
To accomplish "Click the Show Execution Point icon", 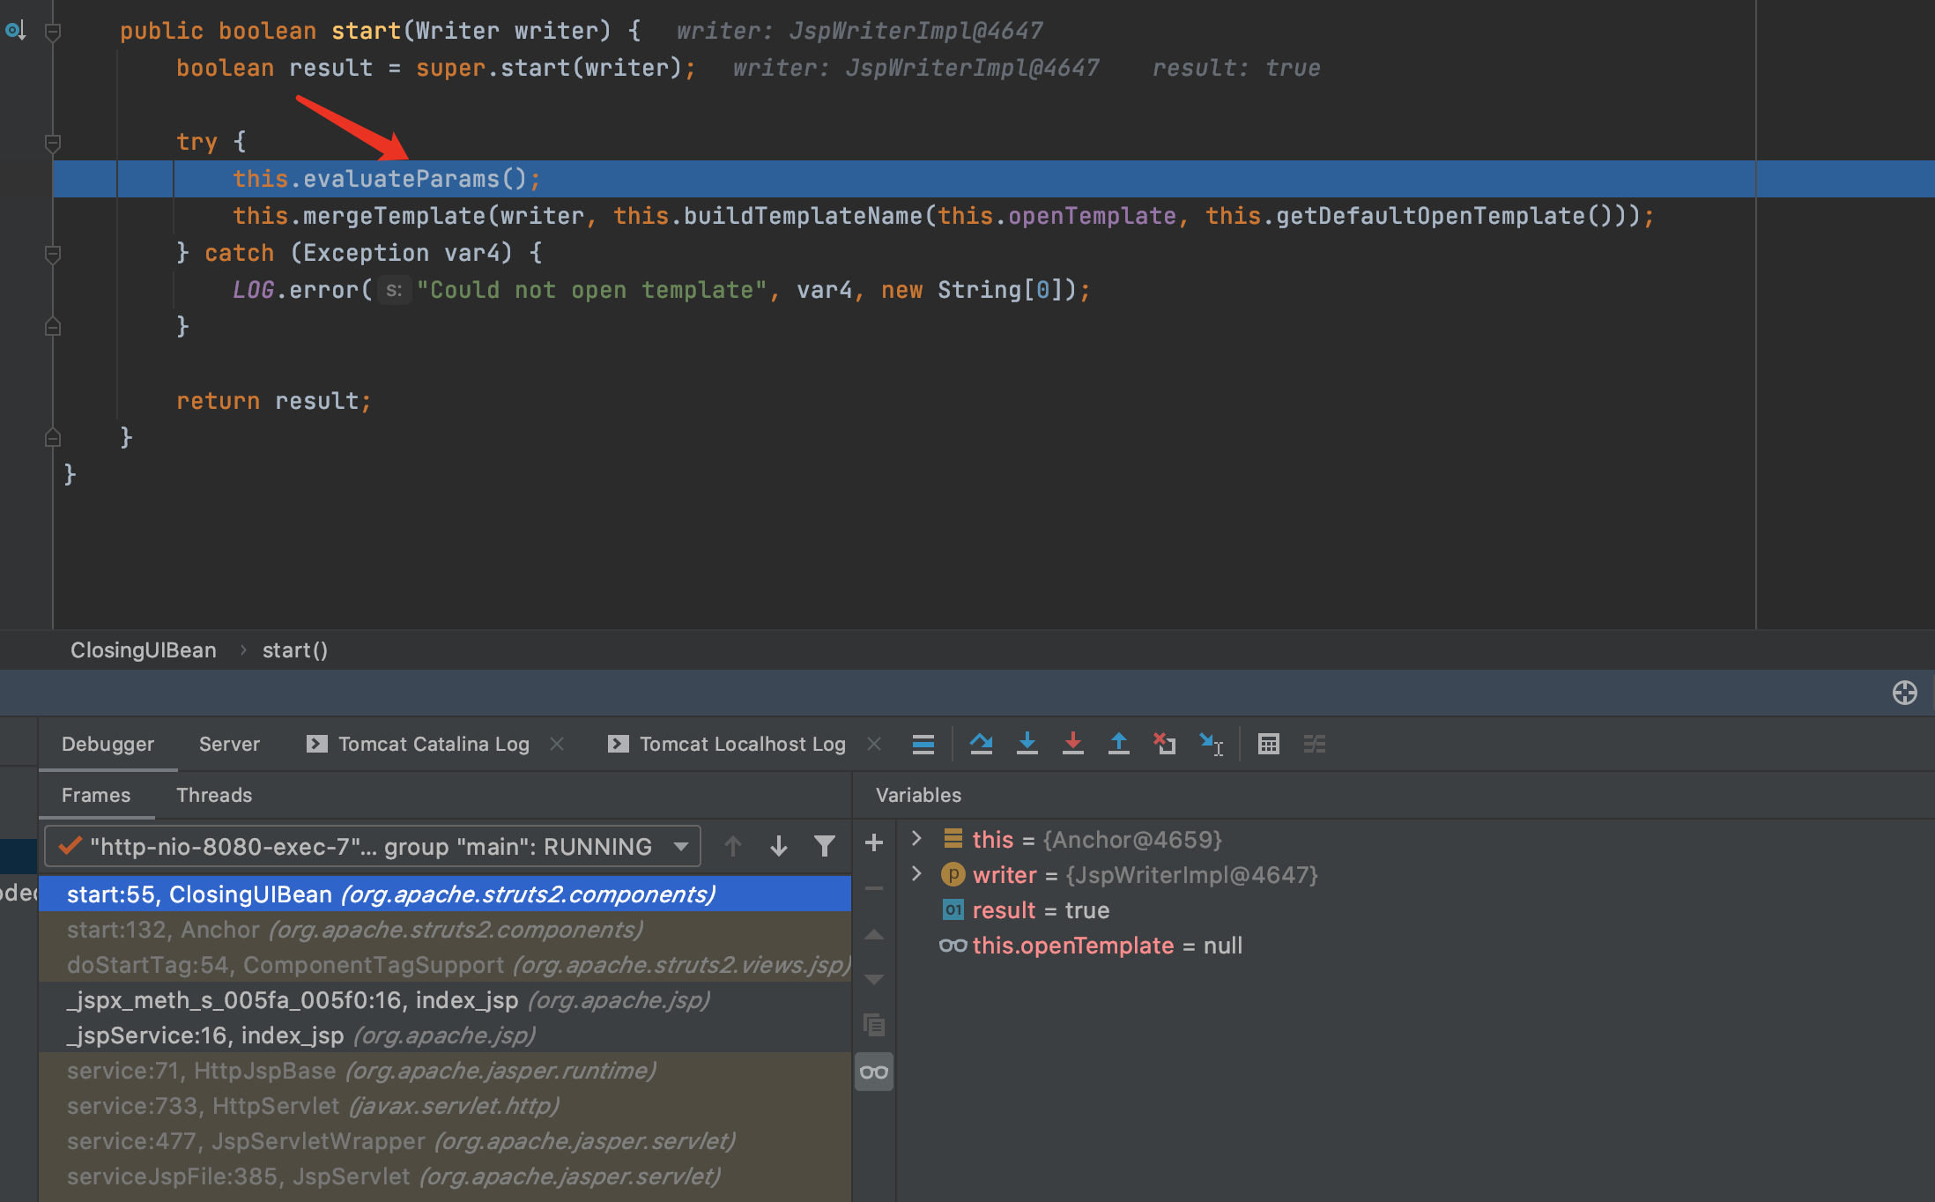I will [x=923, y=744].
